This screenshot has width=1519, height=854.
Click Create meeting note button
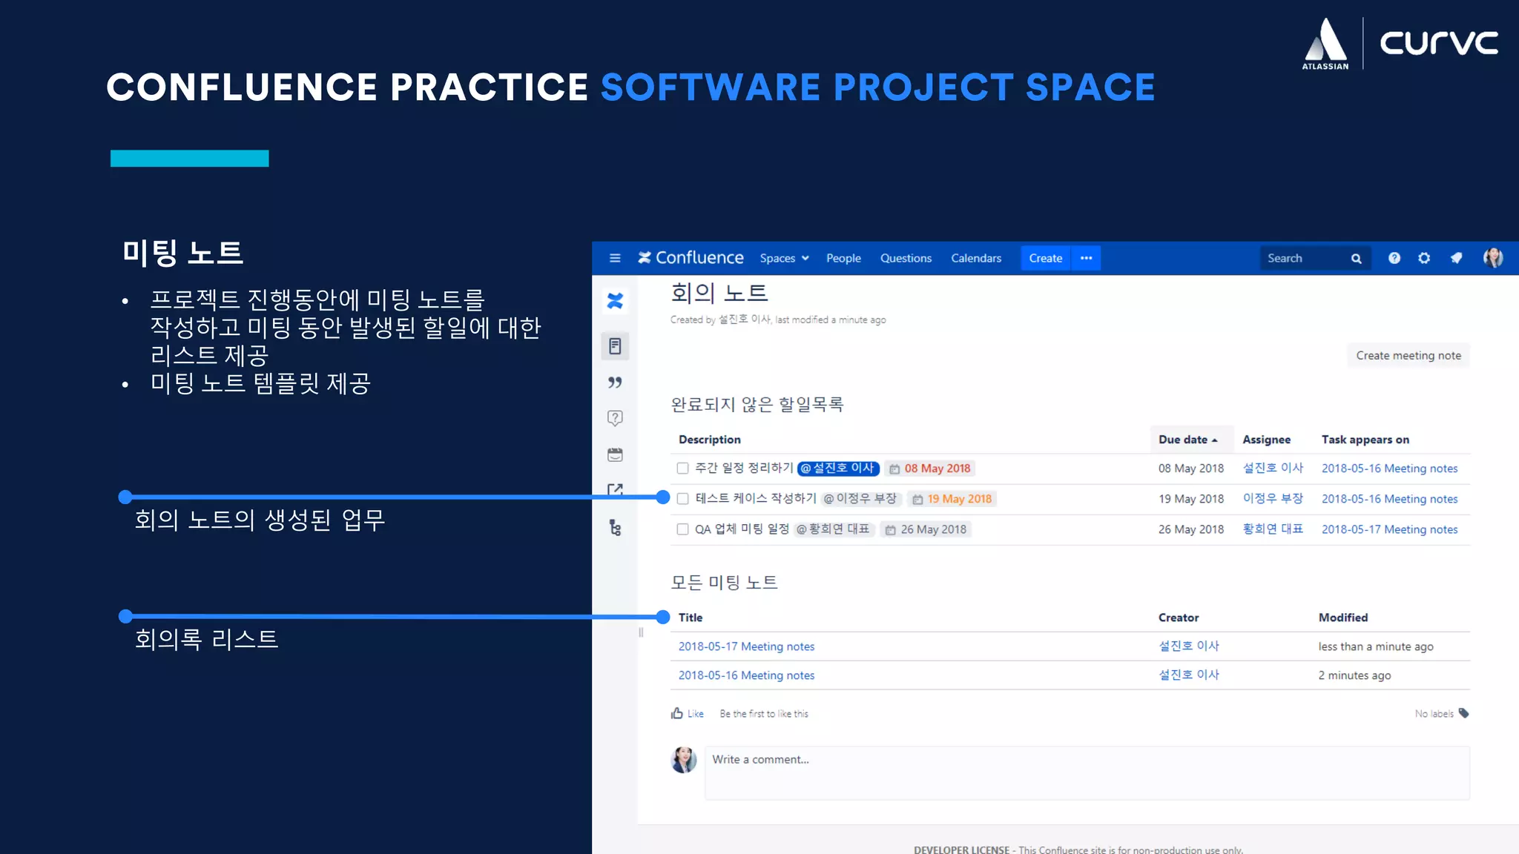[x=1408, y=356]
